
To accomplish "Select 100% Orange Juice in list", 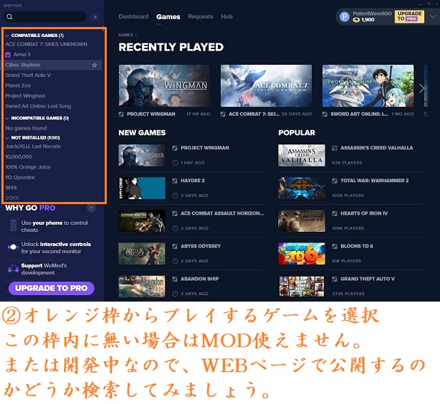I will (28, 167).
